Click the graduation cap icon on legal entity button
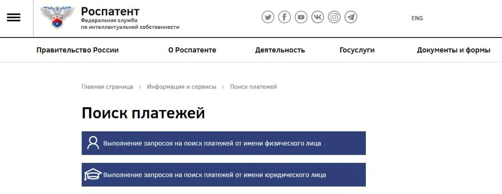 tap(93, 175)
